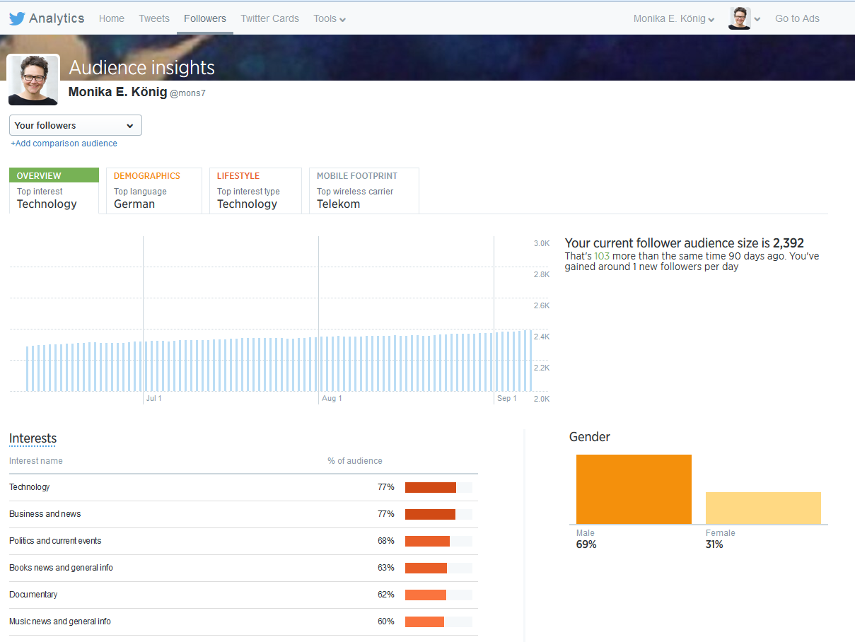
Task: Open the Tweets analytics tab
Action: 154,18
